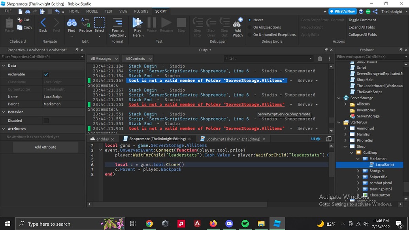The image size is (409, 230).
Task: Collapse the StarterGui tree node
Action: pos(339,122)
